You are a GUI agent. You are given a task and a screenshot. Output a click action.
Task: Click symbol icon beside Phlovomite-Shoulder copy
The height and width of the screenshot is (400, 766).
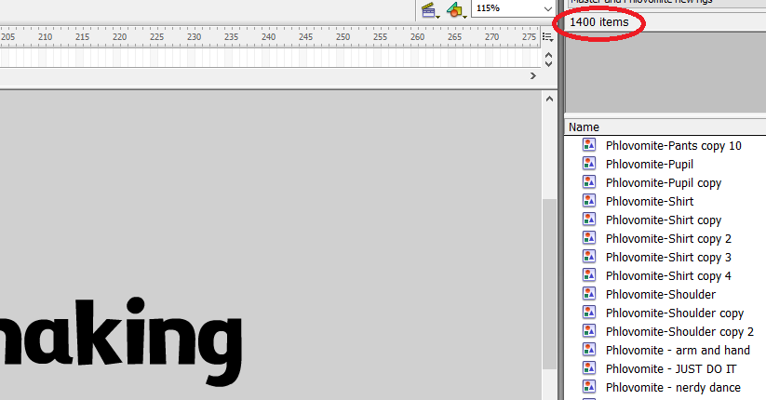pos(589,312)
